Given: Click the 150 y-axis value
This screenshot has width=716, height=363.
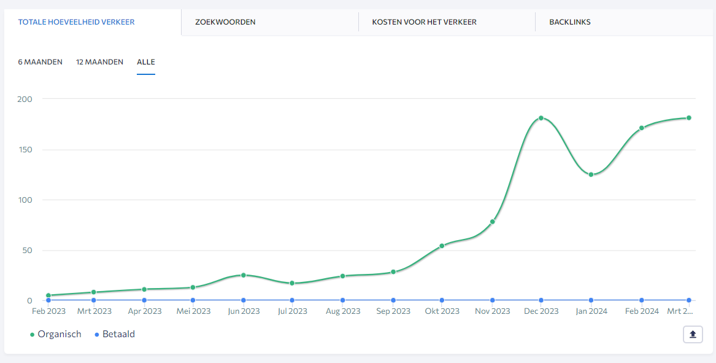Looking at the screenshot, I should (x=24, y=149).
